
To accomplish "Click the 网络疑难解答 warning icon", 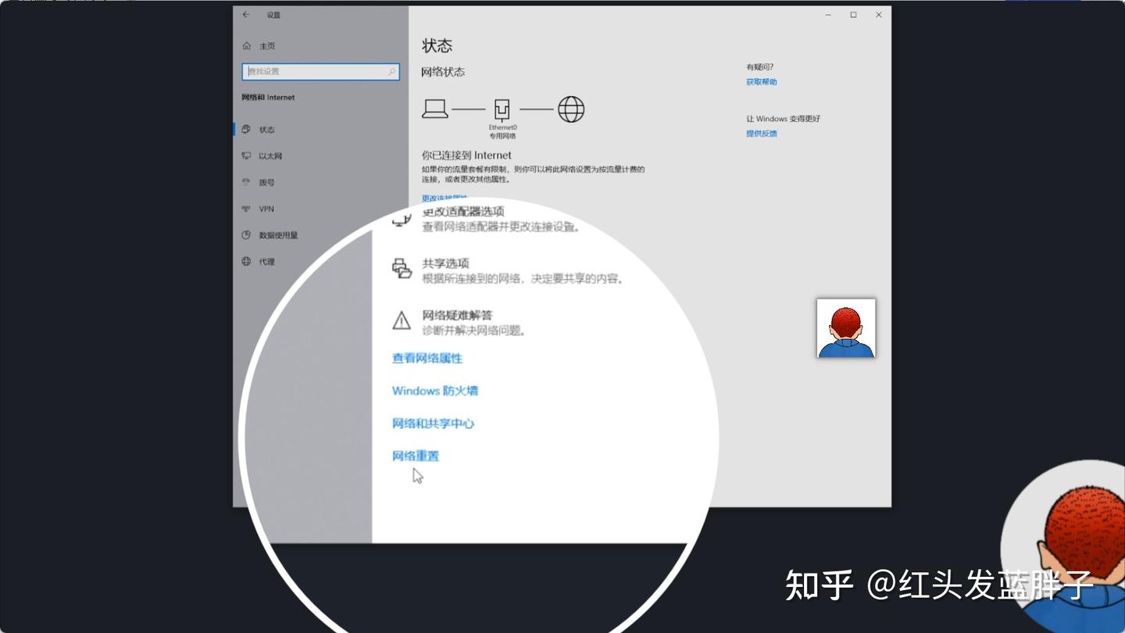I will (x=402, y=320).
